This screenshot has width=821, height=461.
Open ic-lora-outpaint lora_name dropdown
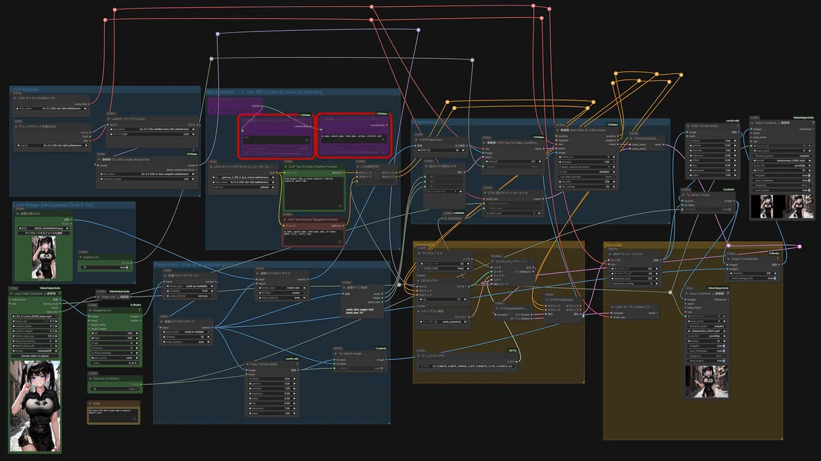tap(148, 174)
